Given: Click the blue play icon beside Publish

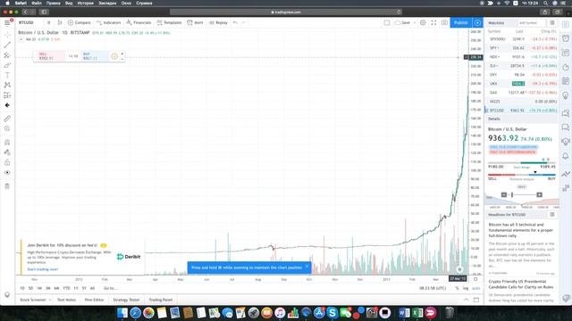Looking at the screenshot, I should tap(477, 22).
